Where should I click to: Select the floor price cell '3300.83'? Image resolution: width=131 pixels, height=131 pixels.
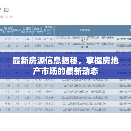(x=49, y=80)
